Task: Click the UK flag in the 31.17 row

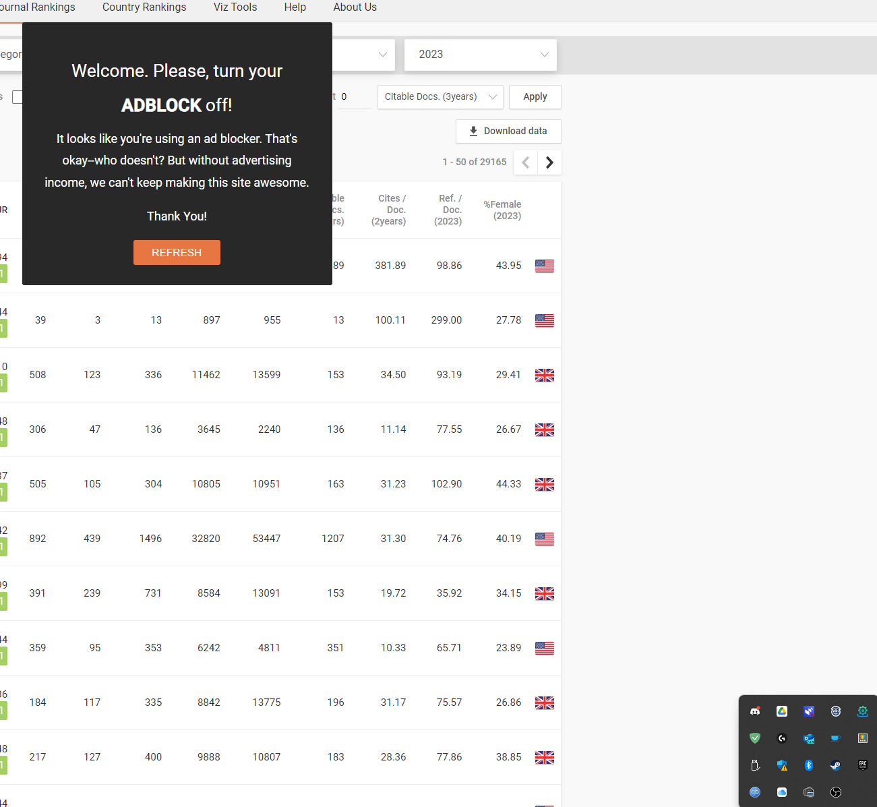Action: pos(545,703)
